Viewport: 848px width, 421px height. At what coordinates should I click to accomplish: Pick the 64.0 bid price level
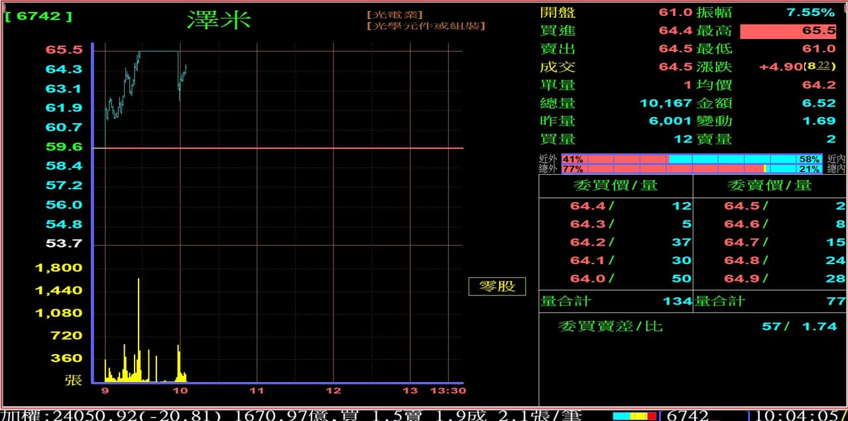[x=615, y=279]
